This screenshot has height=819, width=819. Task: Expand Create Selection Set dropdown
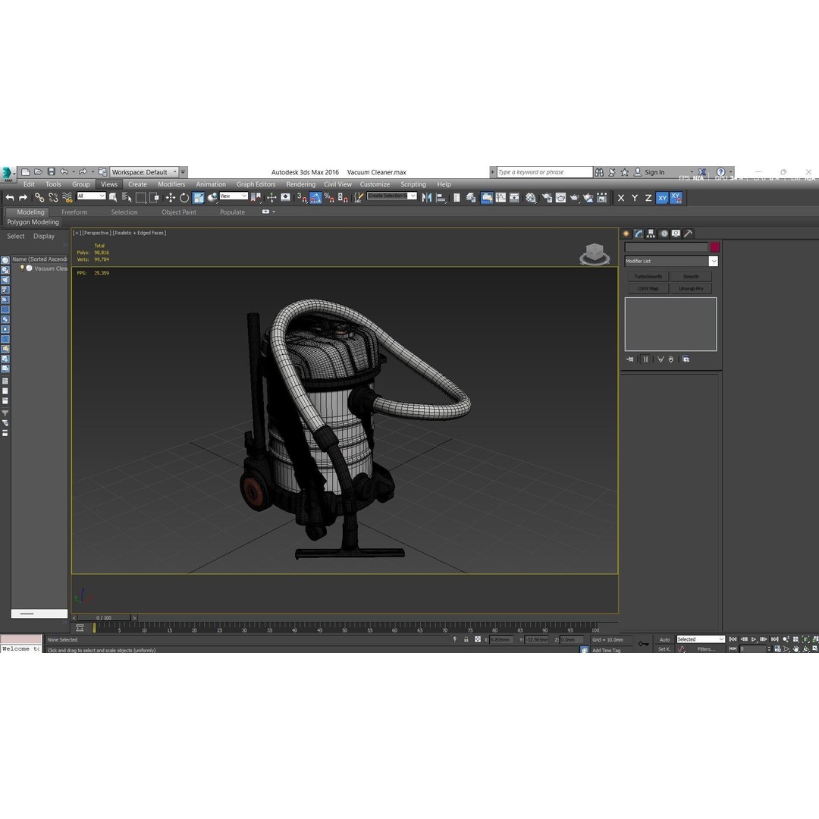pos(413,196)
